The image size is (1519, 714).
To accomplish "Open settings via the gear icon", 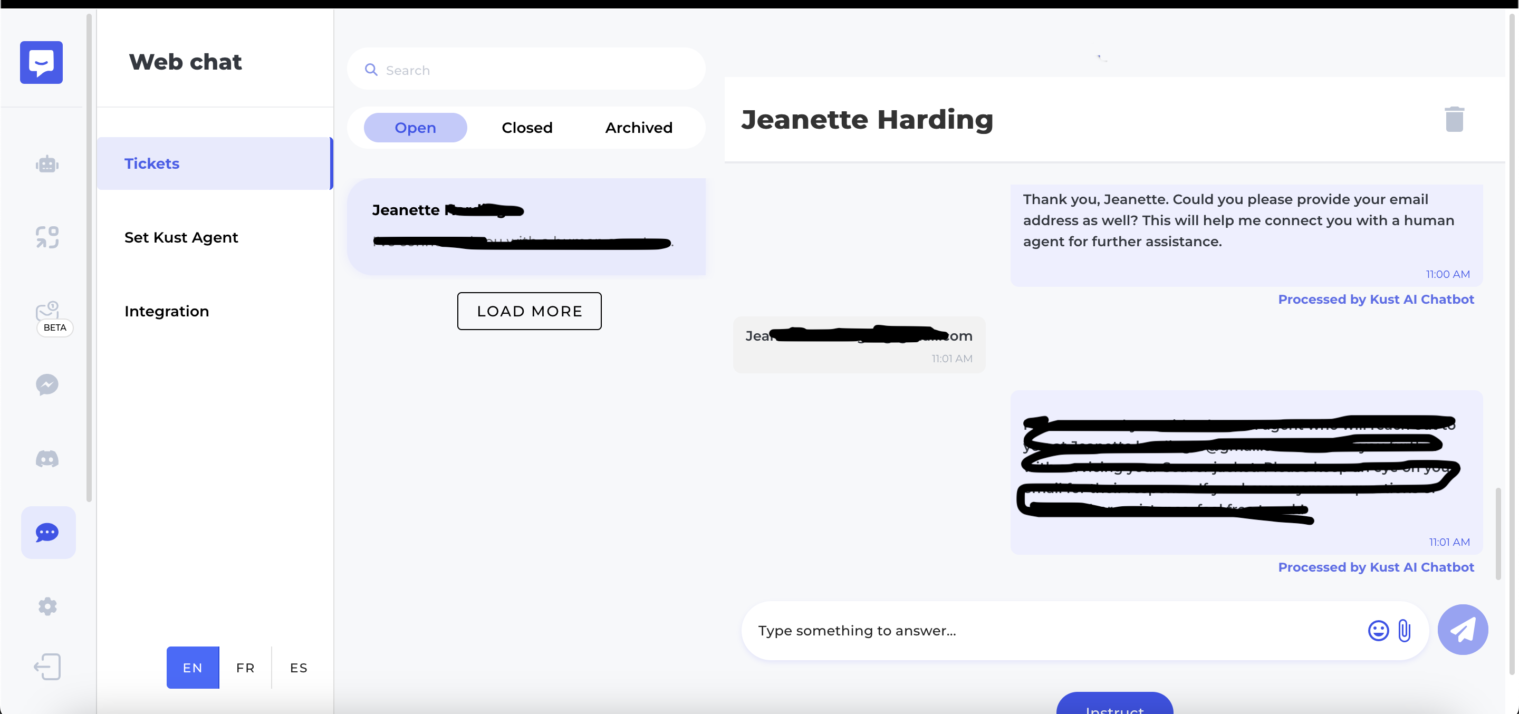I will [x=47, y=607].
